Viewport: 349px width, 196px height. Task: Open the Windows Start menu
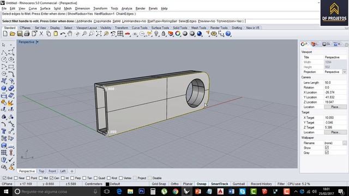click(6, 192)
